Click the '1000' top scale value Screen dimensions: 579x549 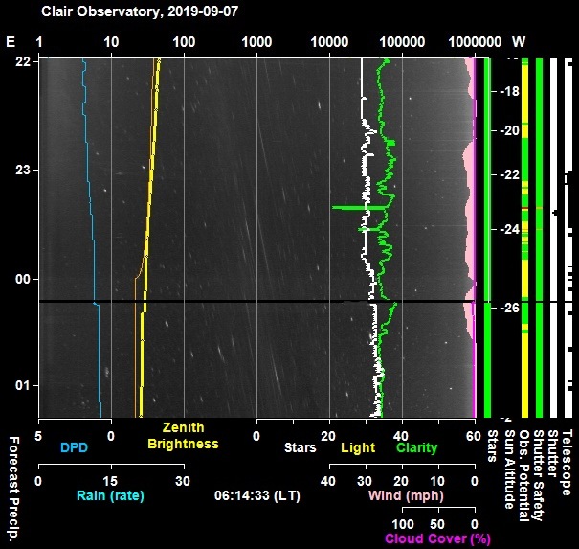coord(256,42)
